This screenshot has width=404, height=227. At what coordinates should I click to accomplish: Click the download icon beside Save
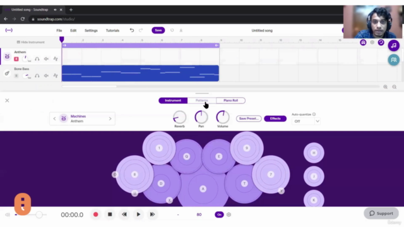181,30
